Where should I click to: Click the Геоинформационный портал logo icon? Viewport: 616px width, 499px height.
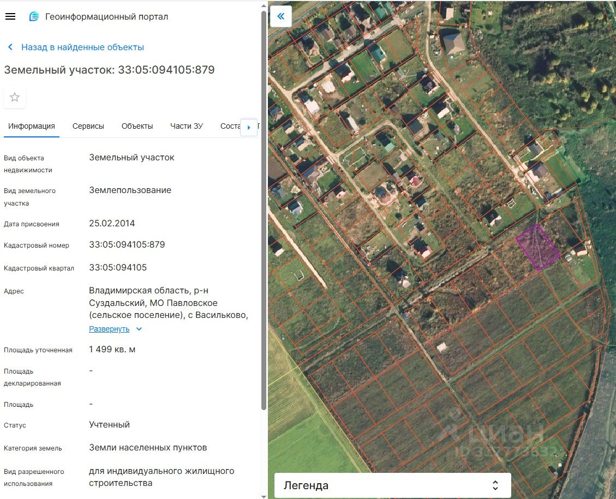pos(34,16)
